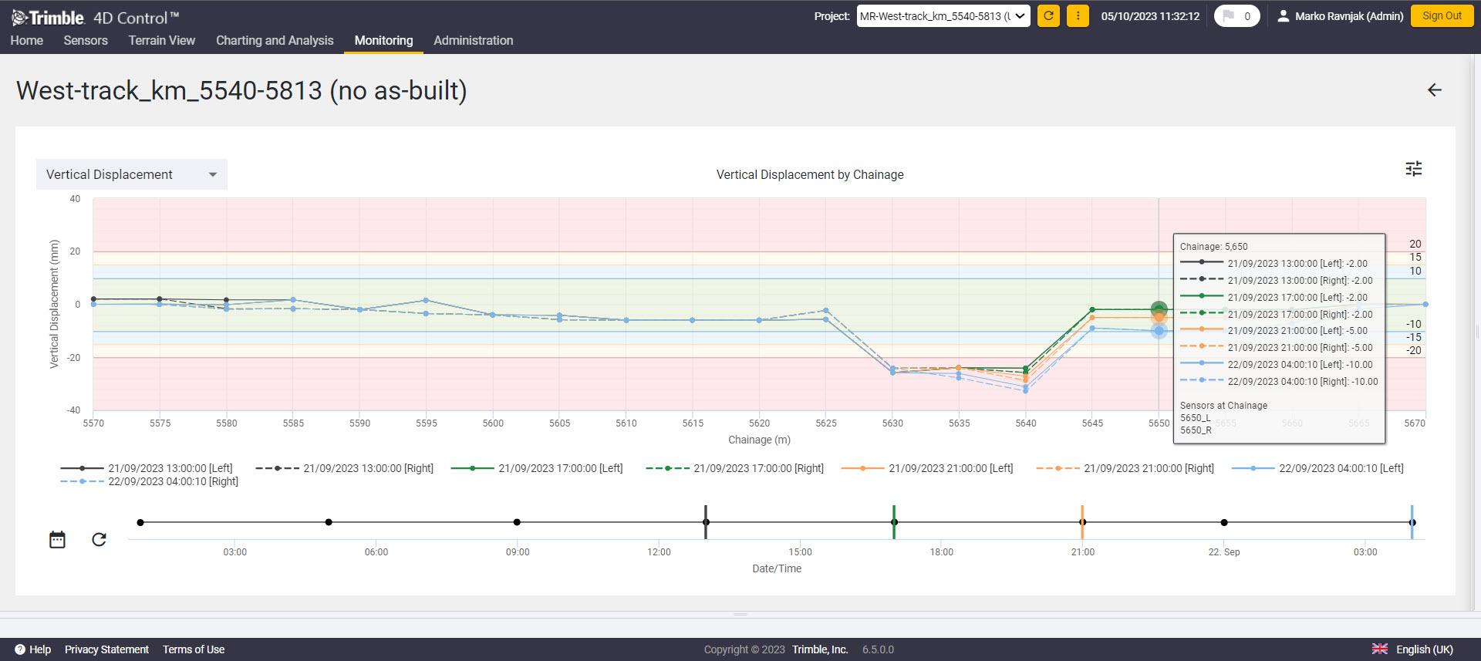Expand the Vertical Displacement dropdown
This screenshot has width=1481, height=661.
point(131,174)
